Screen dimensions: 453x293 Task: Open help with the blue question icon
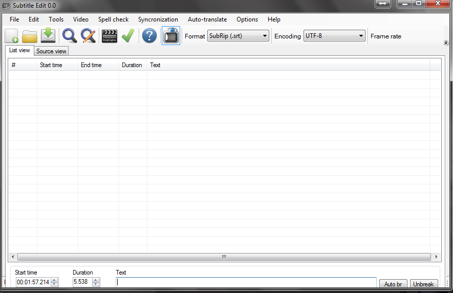149,36
